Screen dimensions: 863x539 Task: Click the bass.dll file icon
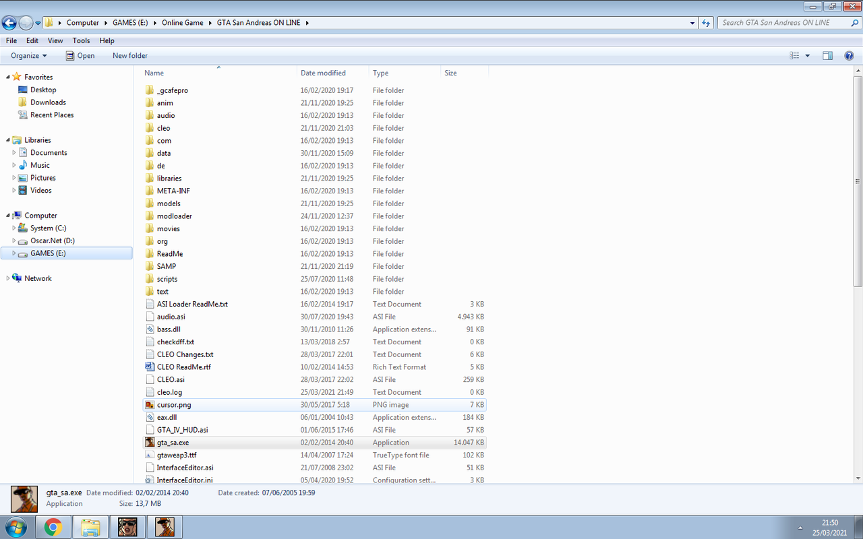150,329
